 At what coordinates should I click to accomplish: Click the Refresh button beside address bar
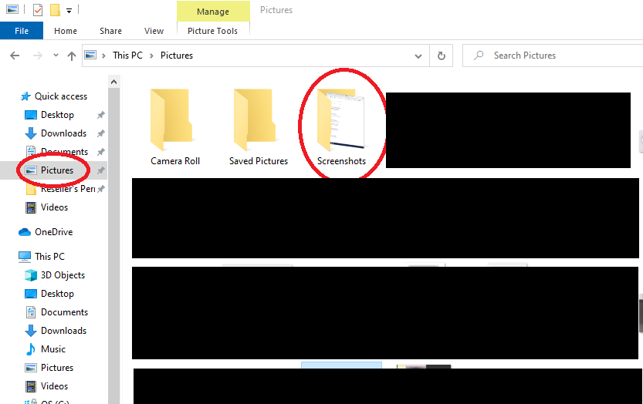click(x=441, y=56)
